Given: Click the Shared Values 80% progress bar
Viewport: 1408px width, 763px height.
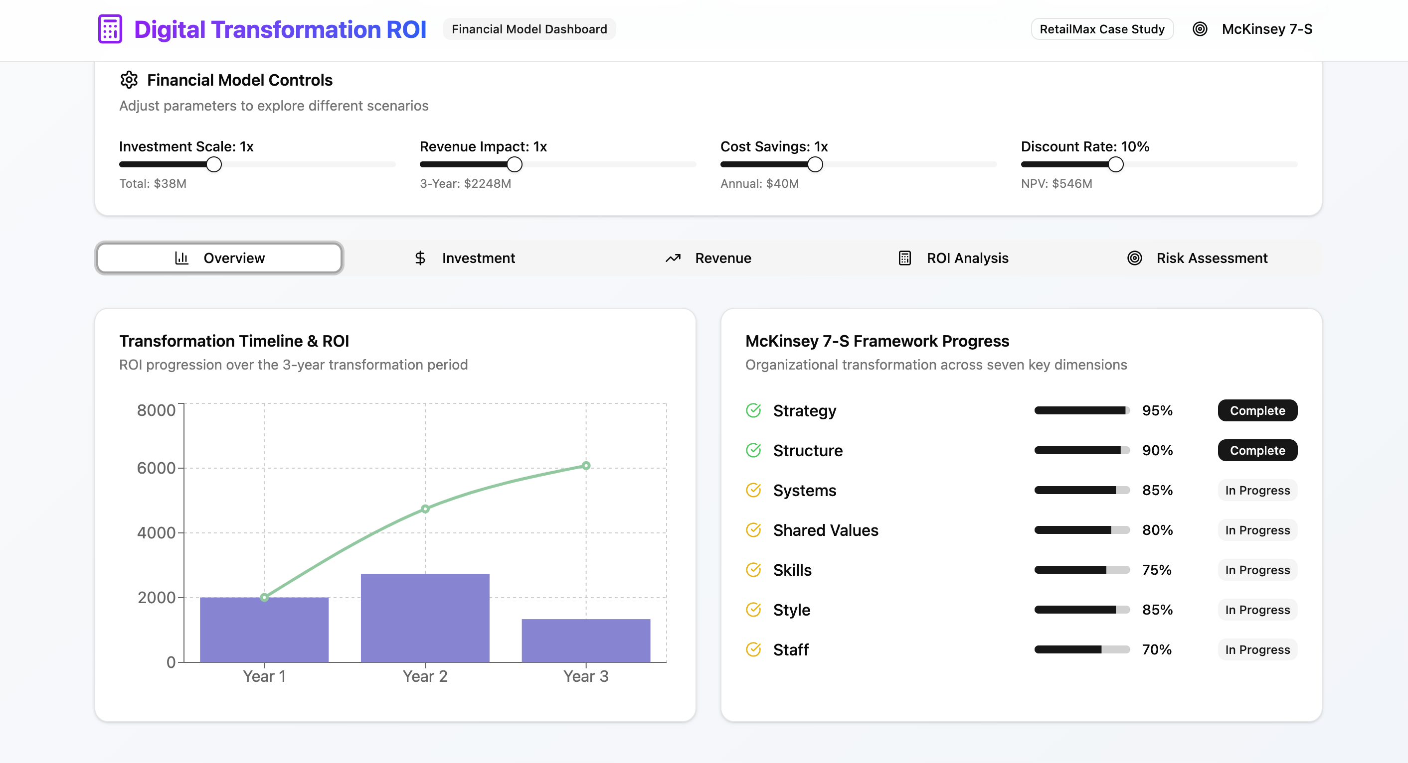Looking at the screenshot, I should 1082,530.
